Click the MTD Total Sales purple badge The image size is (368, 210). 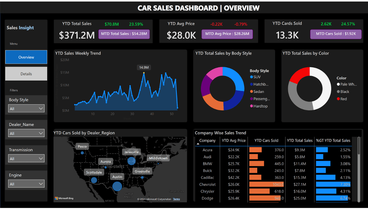click(124, 34)
